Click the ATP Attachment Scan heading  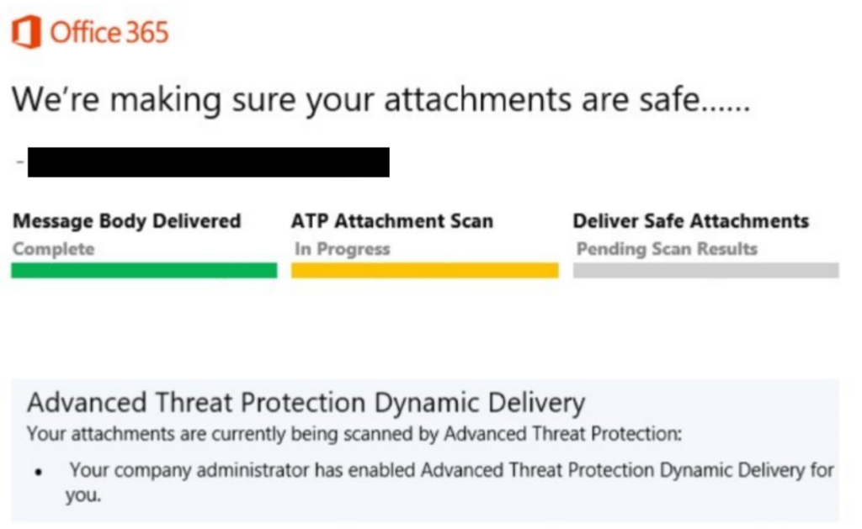point(392,221)
